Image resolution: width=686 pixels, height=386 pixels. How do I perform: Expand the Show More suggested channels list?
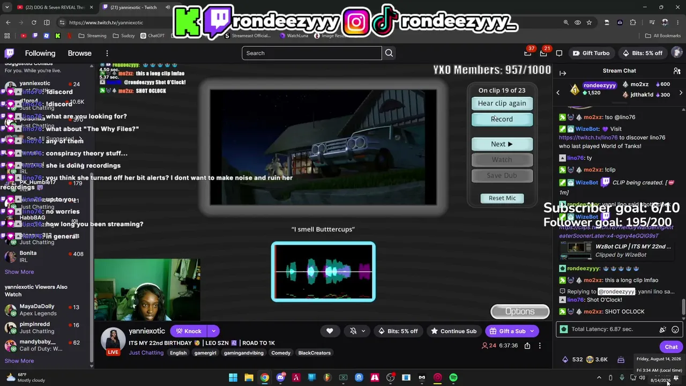[19, 272]
